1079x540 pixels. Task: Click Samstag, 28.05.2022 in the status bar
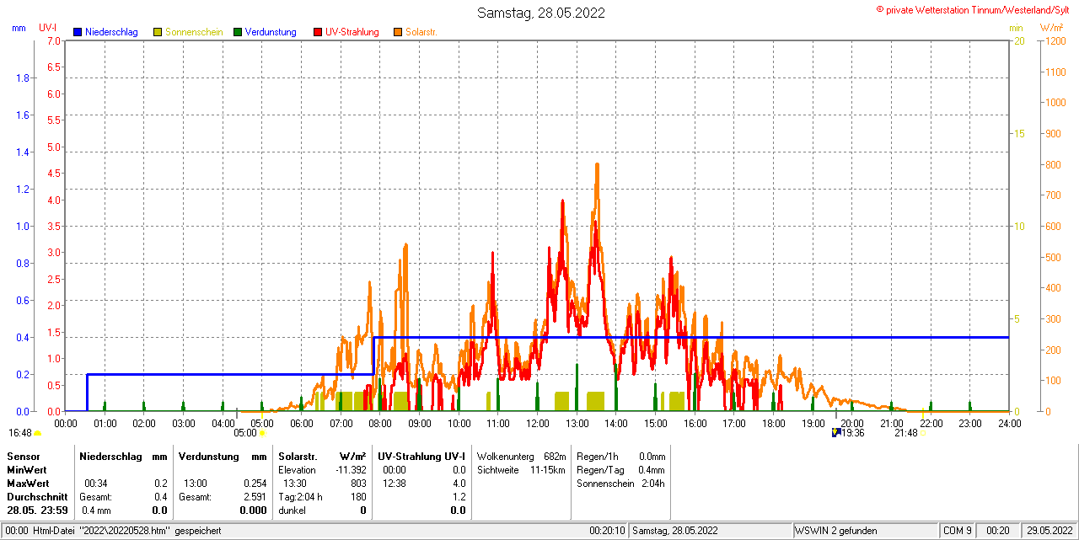coord(675,531)
